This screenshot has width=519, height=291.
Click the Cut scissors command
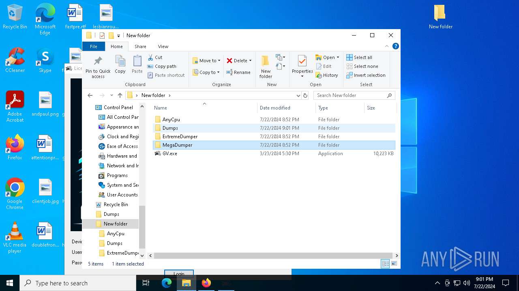pos(155,57)
